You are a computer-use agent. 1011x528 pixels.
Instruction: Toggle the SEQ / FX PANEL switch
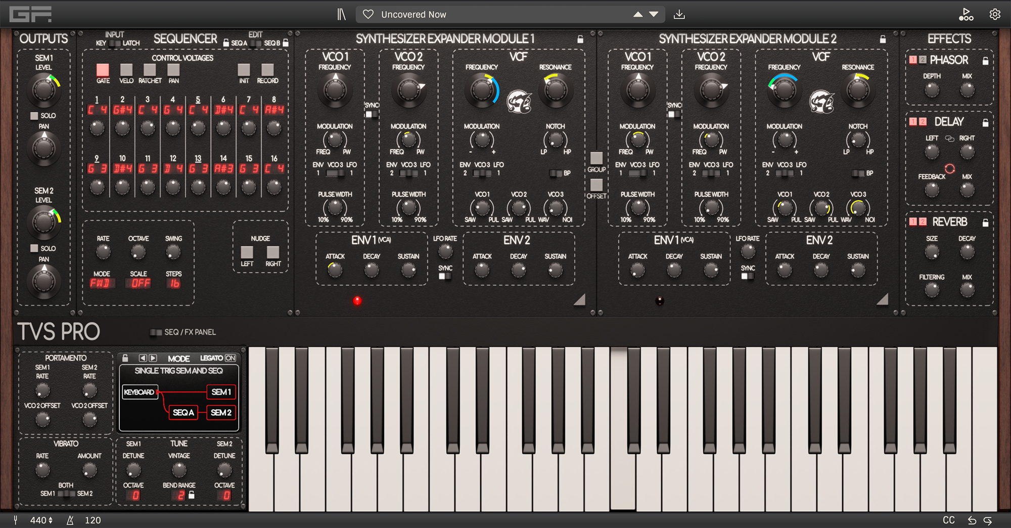point(155,332)
